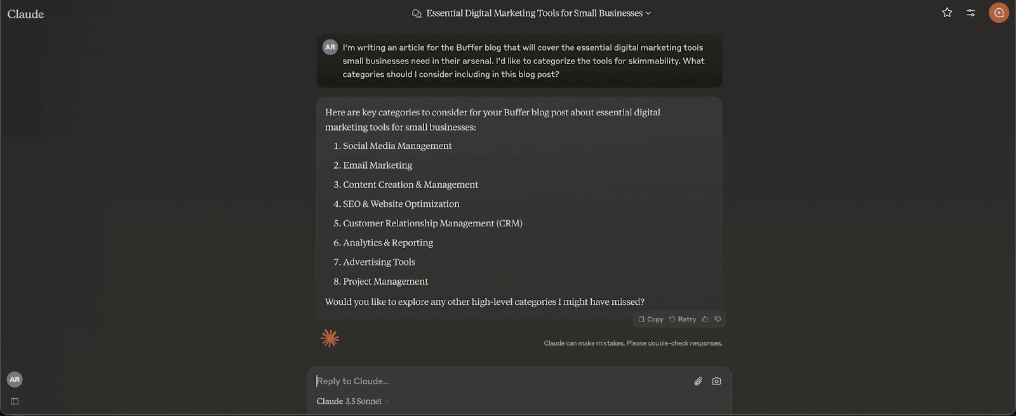Open the Claude 3.5 Sonnet model selector
The image size is (1016, 416).
(x=353, y=401)
